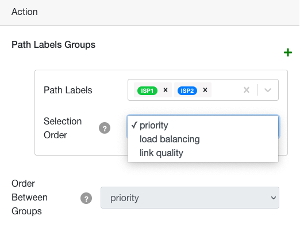Click the Path Labels Groups heading
Screen dimensions: 300x227
click(53, 45)
